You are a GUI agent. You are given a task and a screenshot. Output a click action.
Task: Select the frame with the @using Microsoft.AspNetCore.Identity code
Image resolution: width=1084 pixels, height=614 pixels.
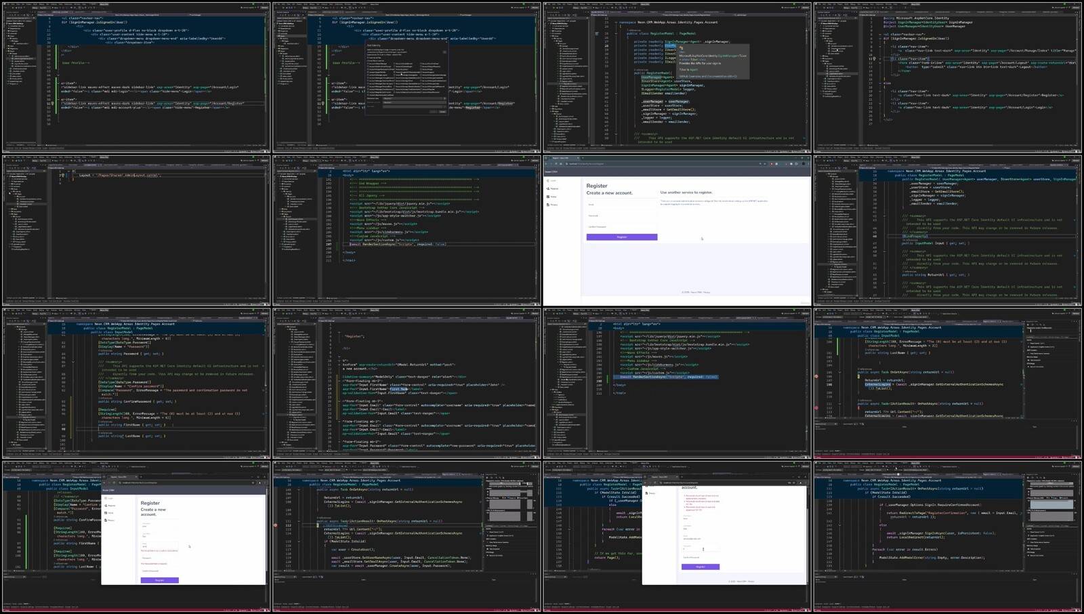point(948,77)
